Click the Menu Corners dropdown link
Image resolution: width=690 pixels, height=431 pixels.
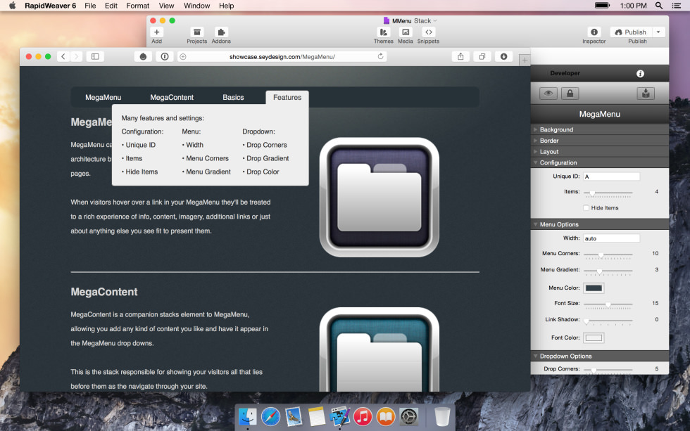(207, 158)
